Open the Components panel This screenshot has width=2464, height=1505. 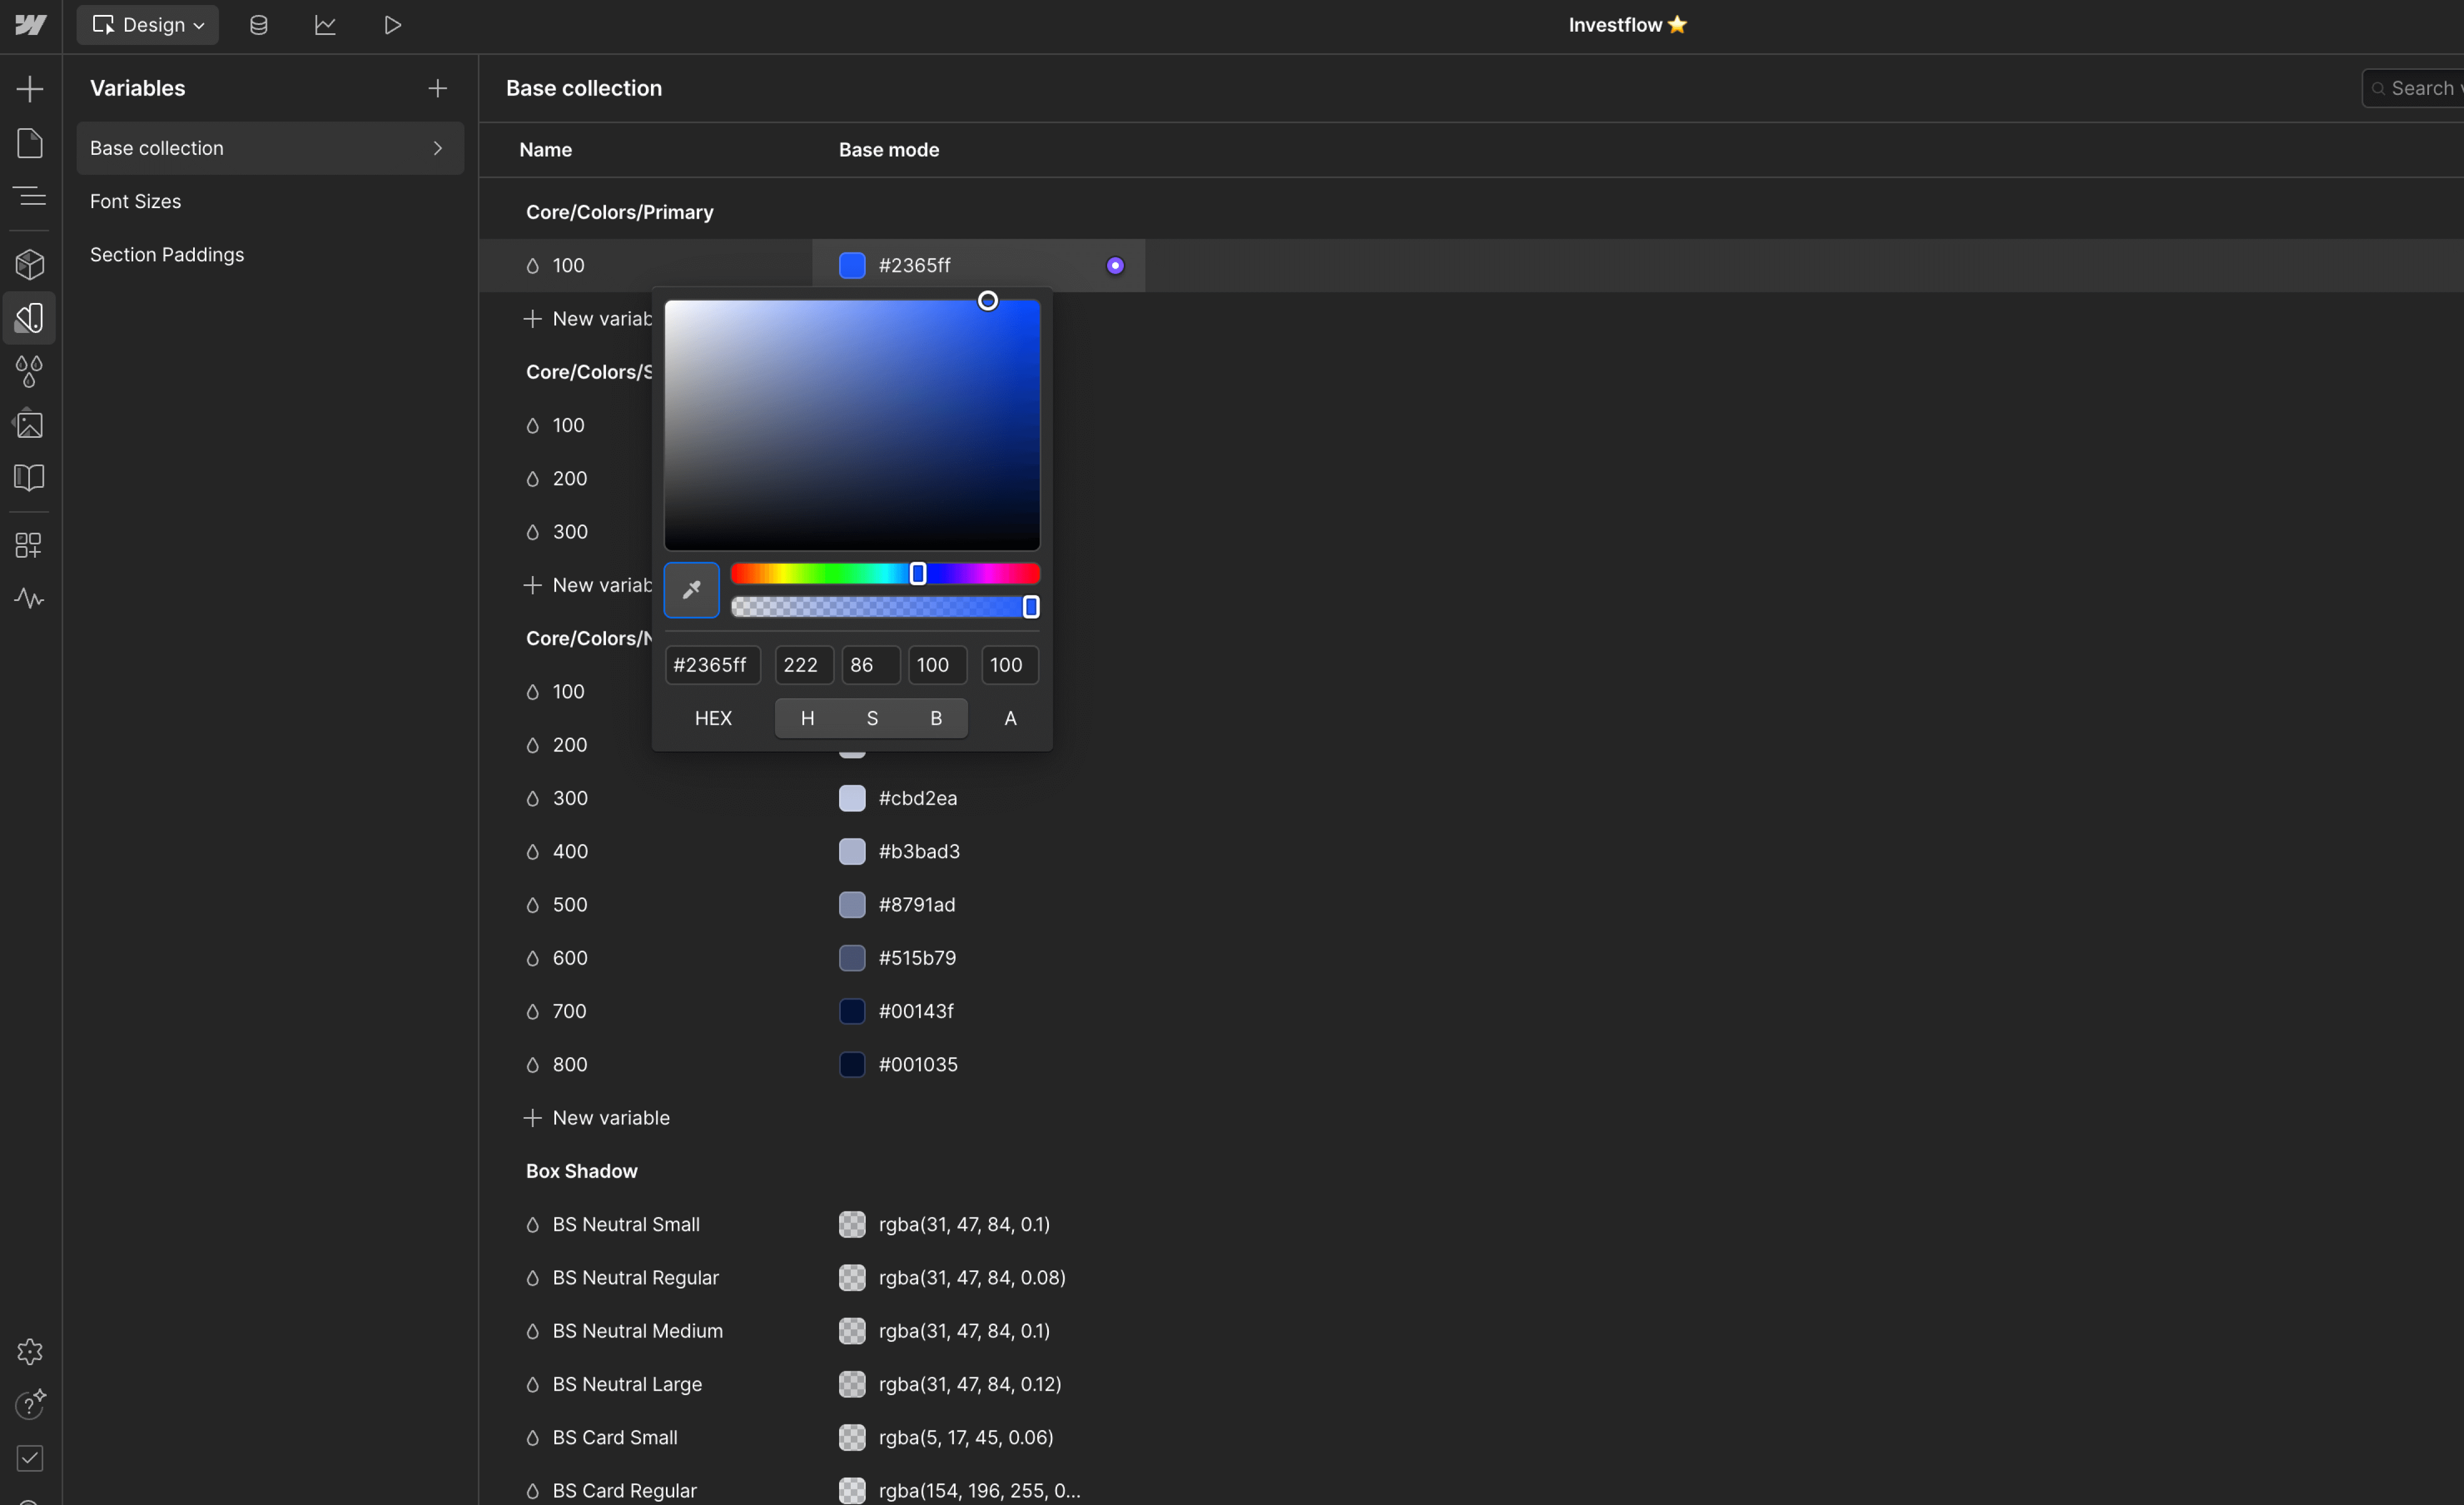29,264
